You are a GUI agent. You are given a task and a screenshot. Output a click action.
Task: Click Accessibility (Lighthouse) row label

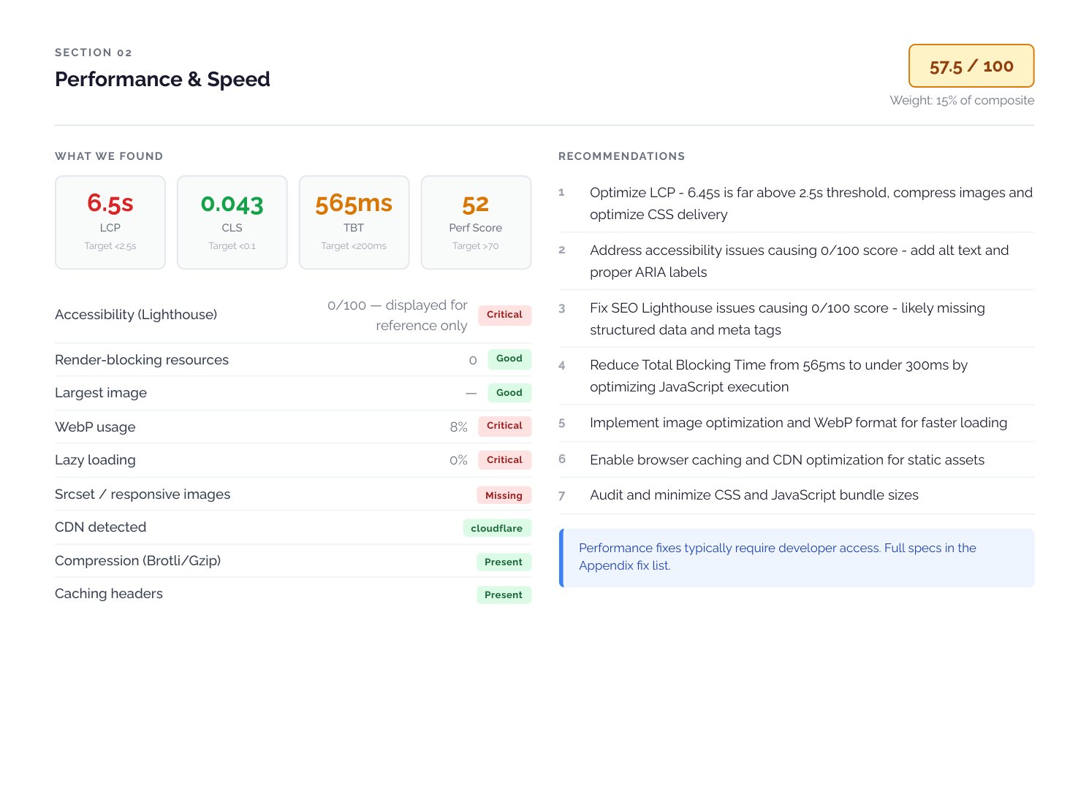(x=136, y=315)
